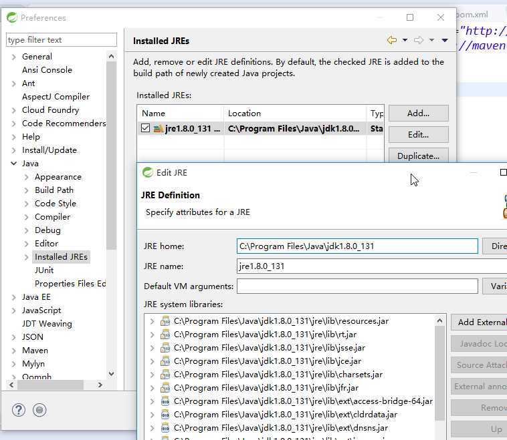
Task: Click the type filter text field
Action: tap(62, 39)
